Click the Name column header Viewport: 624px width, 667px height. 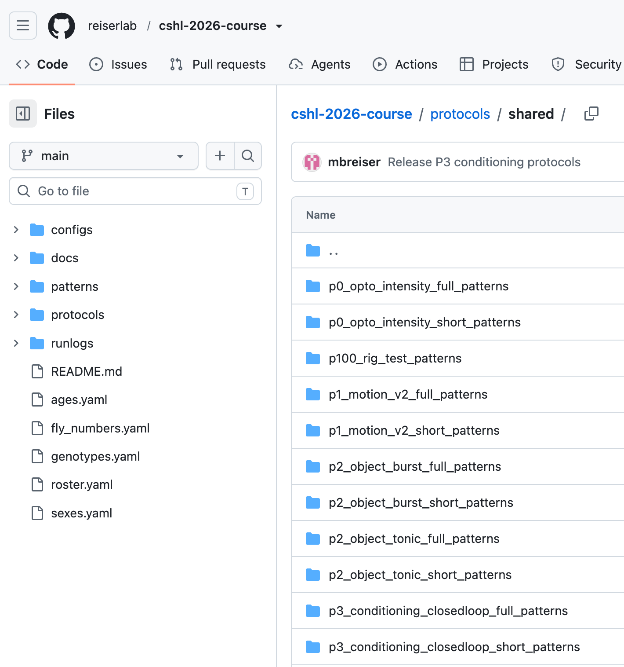coord(321,215)
